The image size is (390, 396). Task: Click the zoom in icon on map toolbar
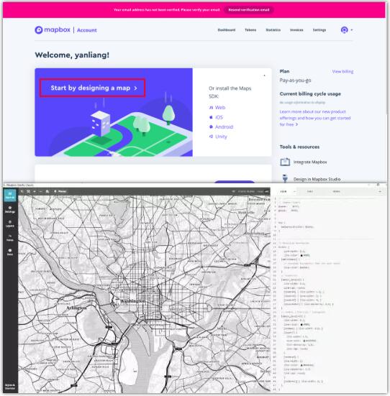[35, 191]
